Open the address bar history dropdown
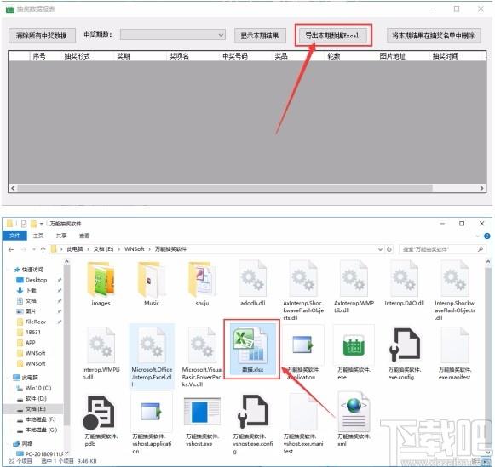495x467 pixels. click(x=380, y=249)
